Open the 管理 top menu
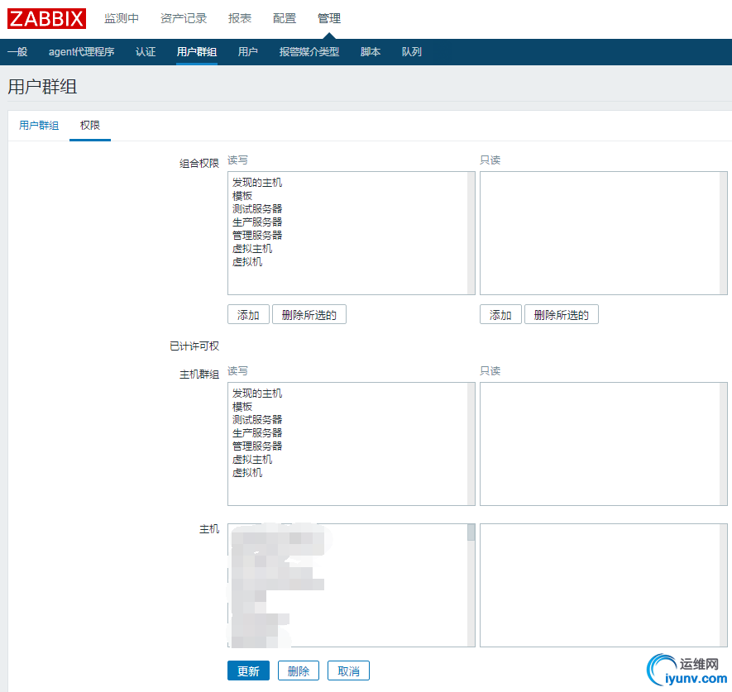The width and height of the screenshot is (732, 692). pyautogui.click(x=329, y=18)
